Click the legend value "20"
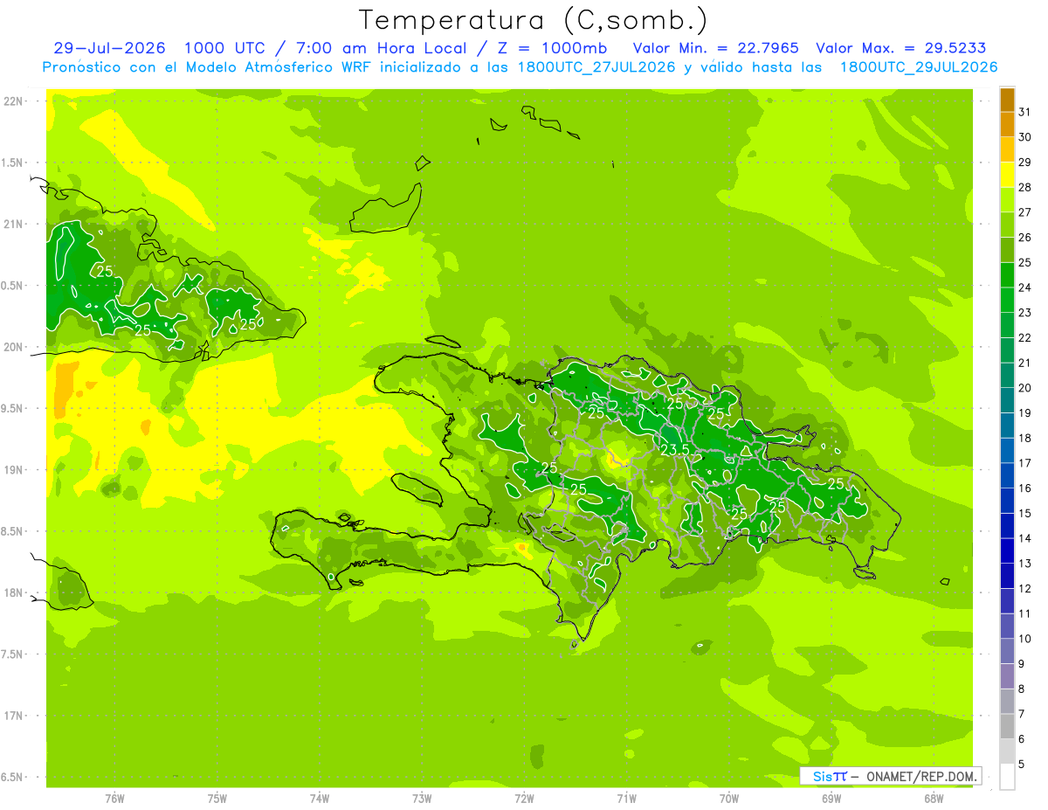This screenshot has height=810, width=1048. click(x=1024, y=388)
